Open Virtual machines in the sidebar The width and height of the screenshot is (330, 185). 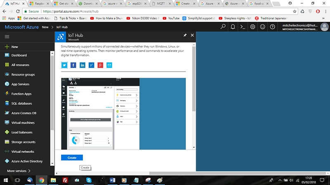pos(23,122)
